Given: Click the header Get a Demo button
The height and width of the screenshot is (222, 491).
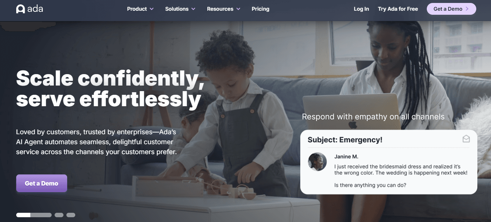Looking at the screenshot, I should [451, 9].
